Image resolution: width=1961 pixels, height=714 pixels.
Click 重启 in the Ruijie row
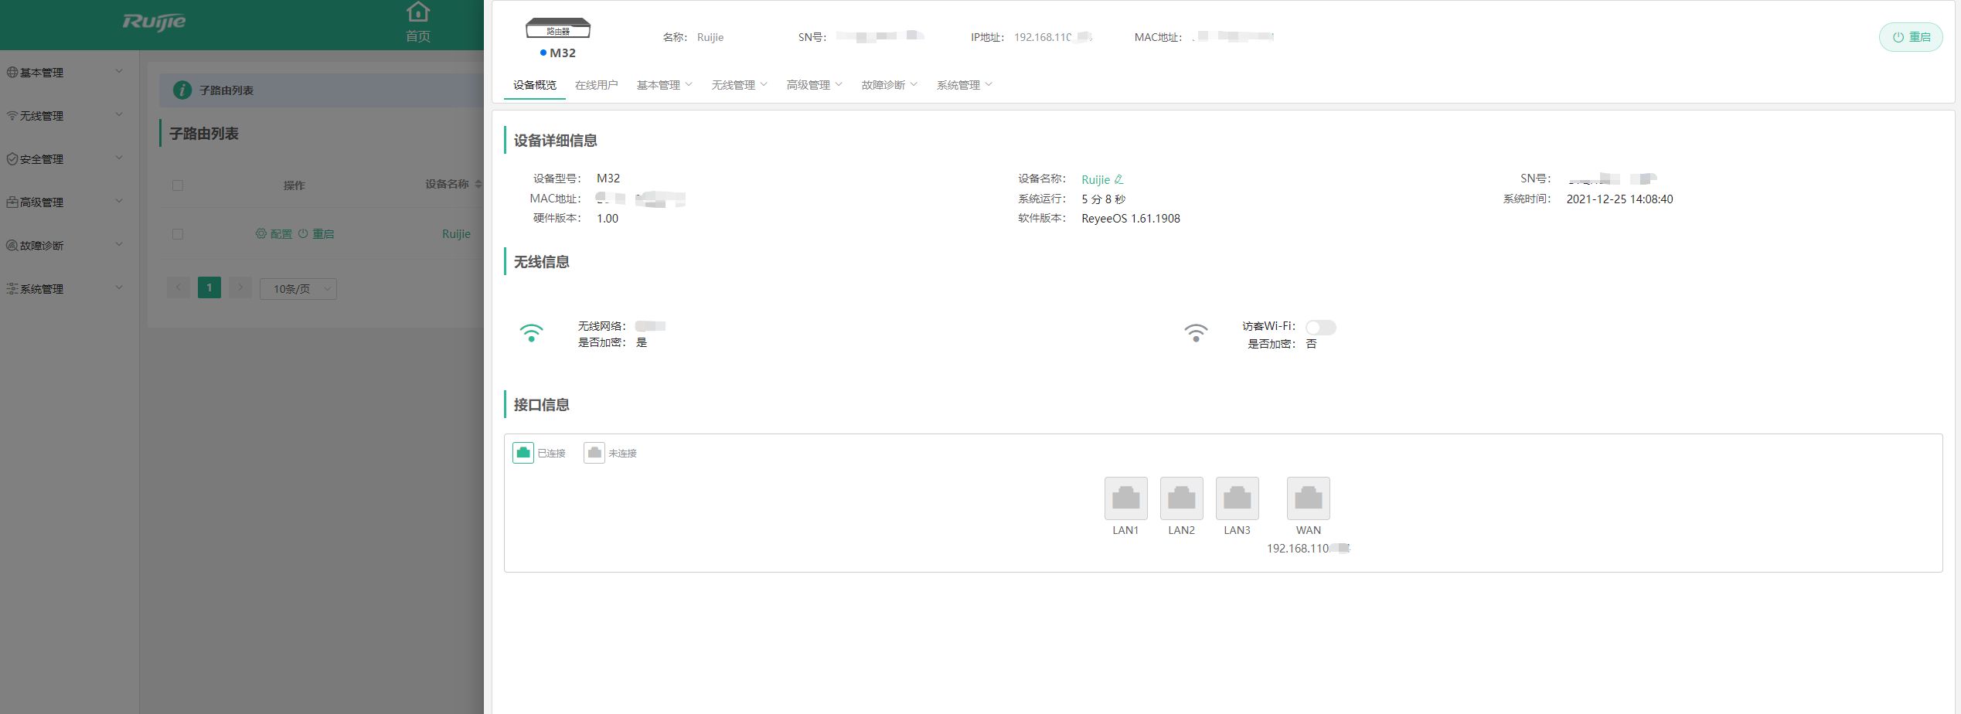click(316, 234)
